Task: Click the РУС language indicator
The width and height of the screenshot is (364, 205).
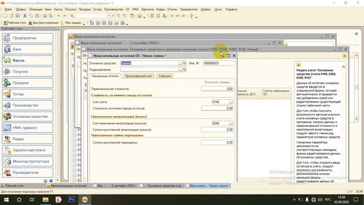Action: click(x=328, y=200)
